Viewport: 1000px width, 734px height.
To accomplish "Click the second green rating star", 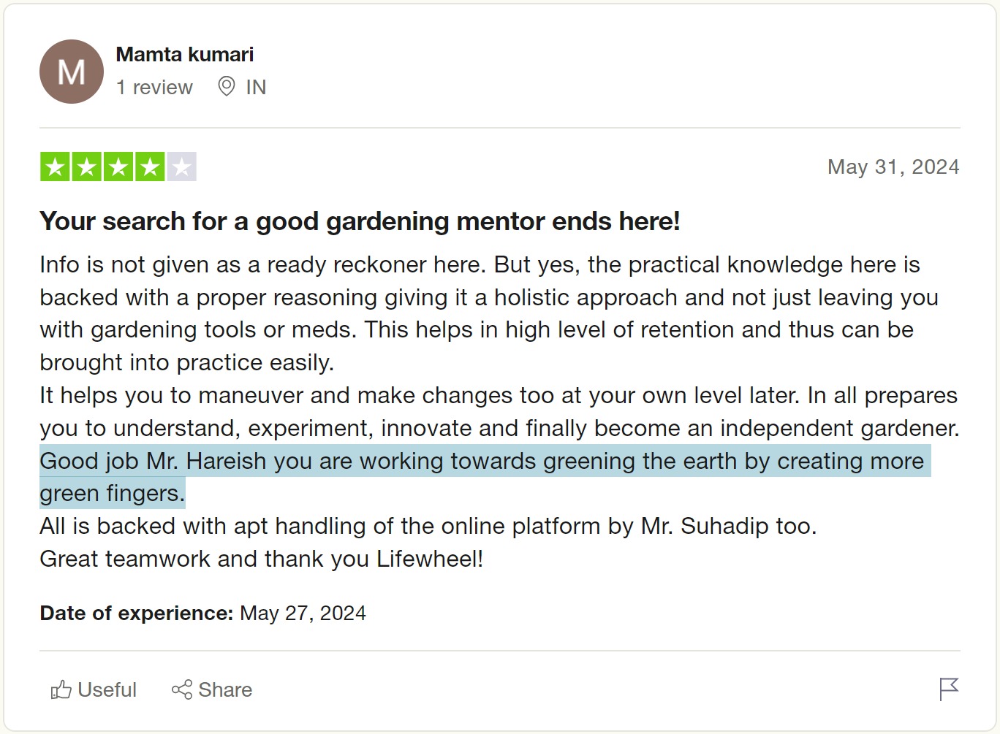I will [86, 167].
